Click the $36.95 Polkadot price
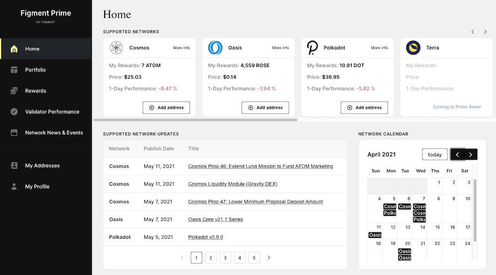 point(330,77)
